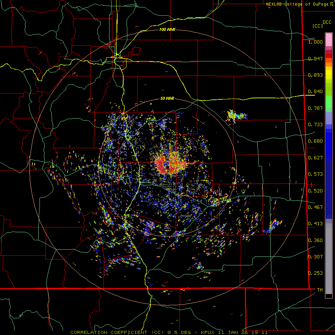Click the "[CC]" units label
This screenshot has height=335, width=335.
(318, 26)
